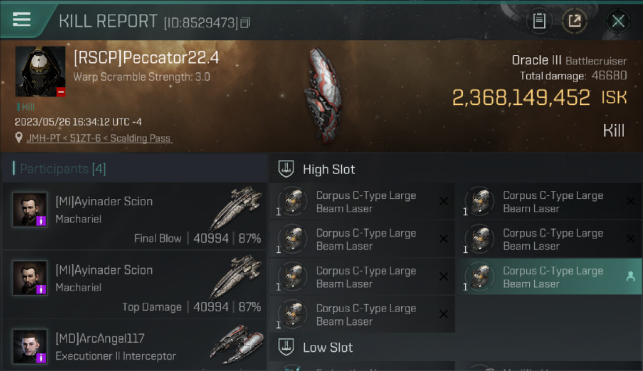Open Ayinader Scion Top Damage portrait

click(x=30, y=278)
